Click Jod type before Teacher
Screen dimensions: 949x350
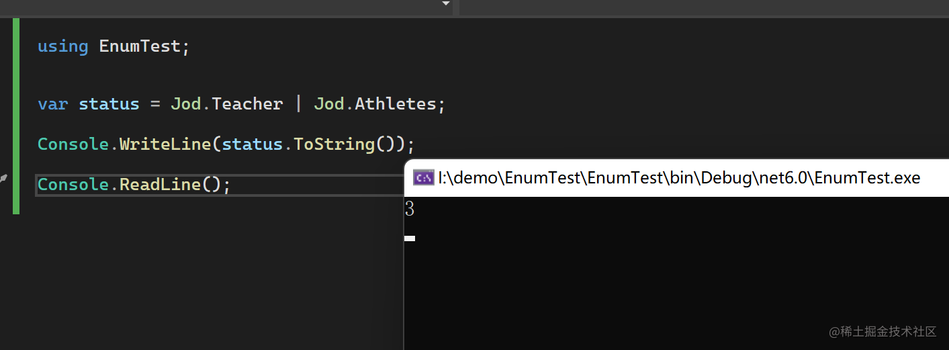(186, 104)
